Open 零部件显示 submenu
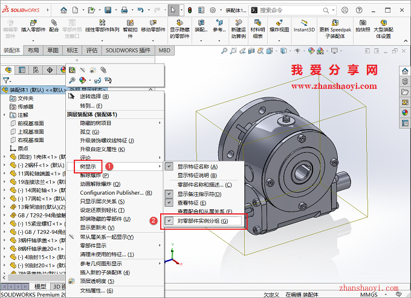The image size is (411, 298). tap(115, 245)
